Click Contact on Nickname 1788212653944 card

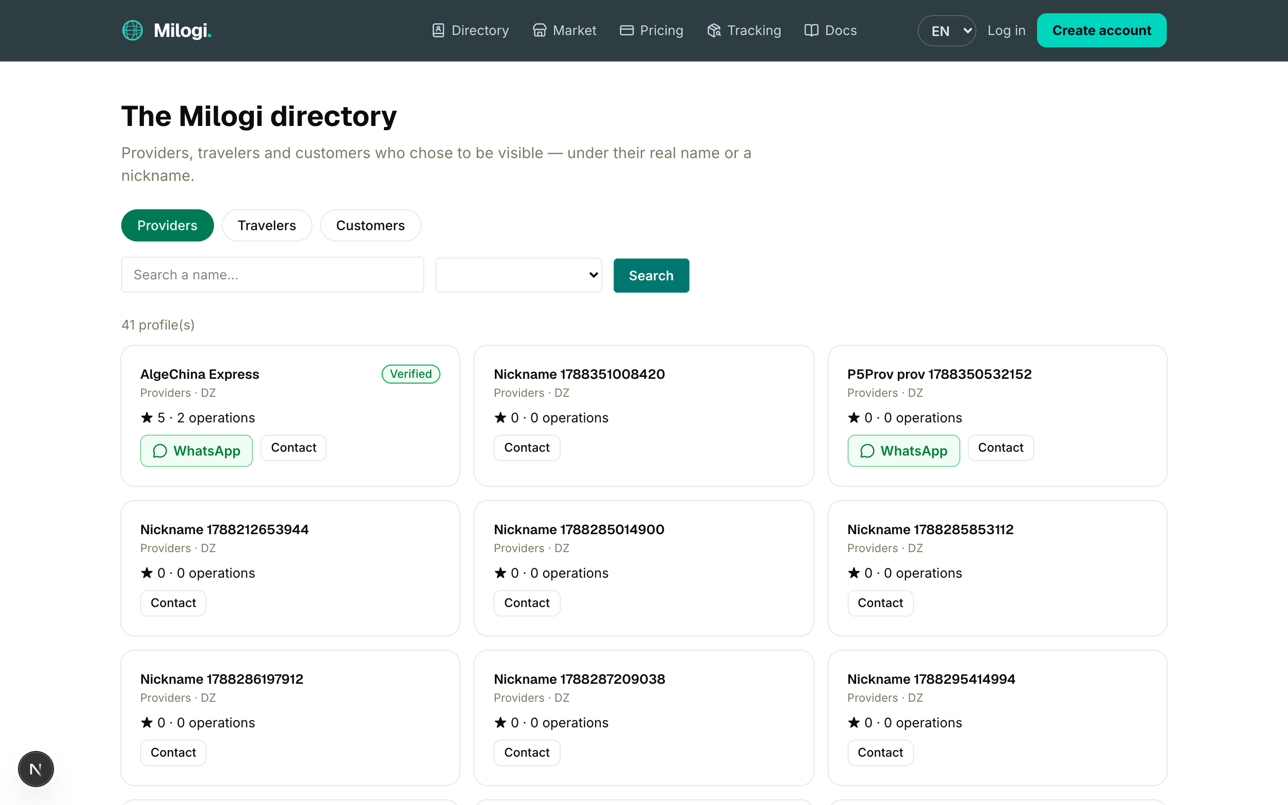pyautogui.click(x=173, y=603)
